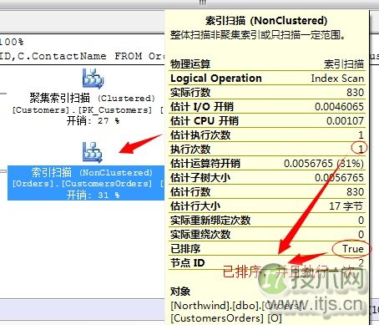Click the 聚集索引扫描 (Clustered) node label
Image resolution: width=379 pixels, height=325 pixels.
[x=93, y=98]
